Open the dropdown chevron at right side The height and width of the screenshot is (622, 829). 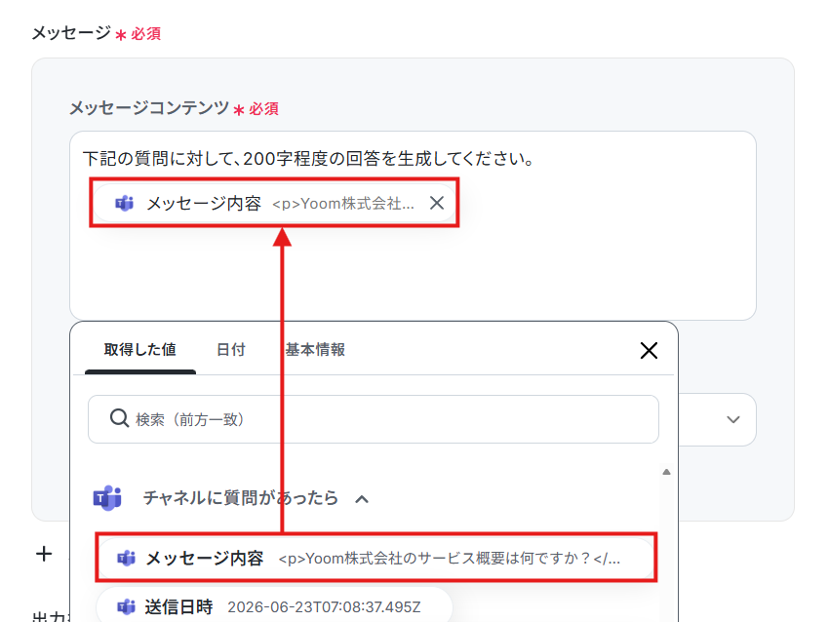[x=732, y=419]
